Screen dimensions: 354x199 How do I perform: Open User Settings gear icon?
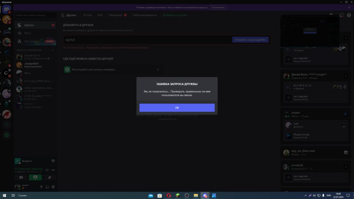[x=53, y=187]
